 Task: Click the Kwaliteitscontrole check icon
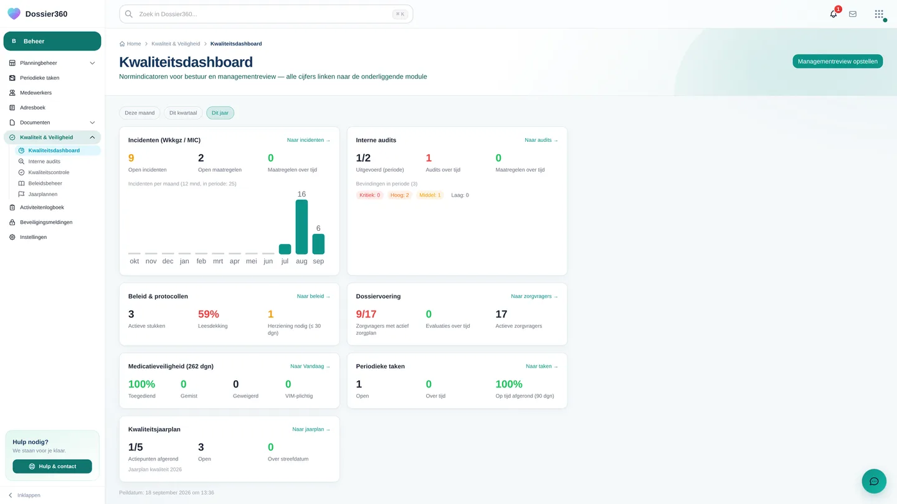tap(21, 172)
